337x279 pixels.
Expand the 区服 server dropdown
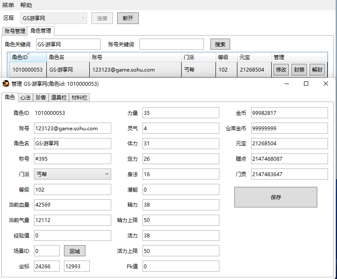tap(83, 18)
